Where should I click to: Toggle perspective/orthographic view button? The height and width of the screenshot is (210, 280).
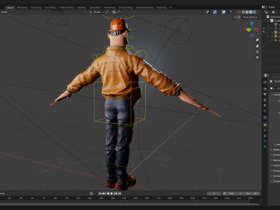[x=257, y=58]
